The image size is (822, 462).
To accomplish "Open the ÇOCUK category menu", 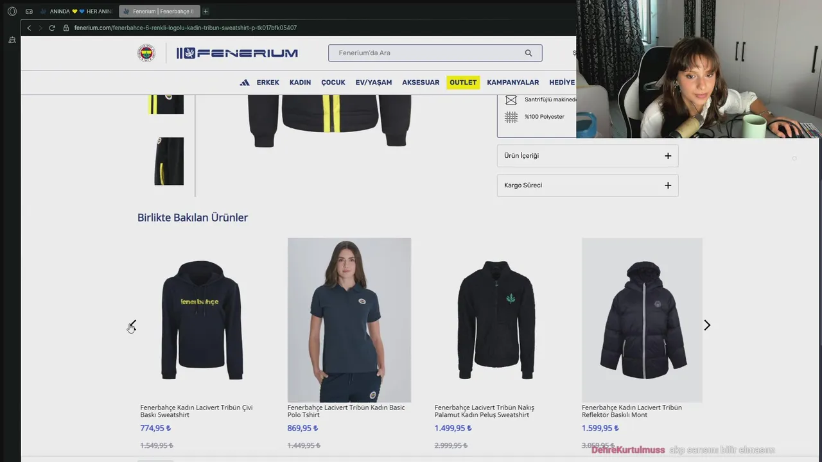I will coord(333,82).
